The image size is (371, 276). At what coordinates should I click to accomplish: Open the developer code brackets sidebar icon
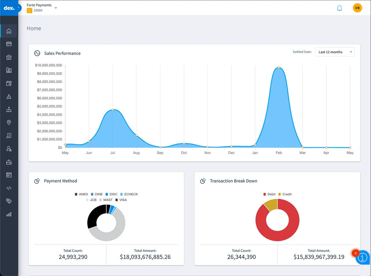[x=9, y=188]
